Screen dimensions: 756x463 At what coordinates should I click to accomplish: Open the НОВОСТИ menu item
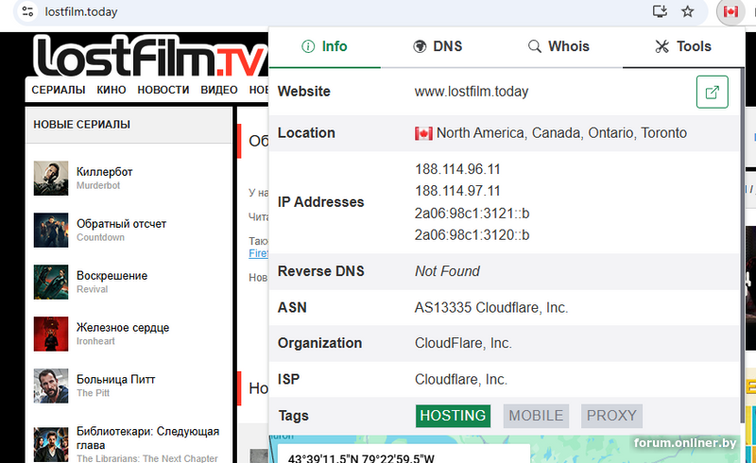pyautogui.click(x=163, y=90)
